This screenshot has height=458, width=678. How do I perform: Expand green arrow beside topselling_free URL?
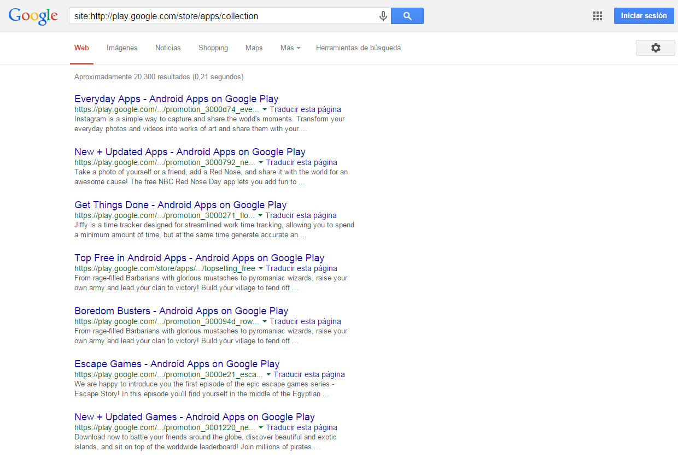(x=261, y=268)
